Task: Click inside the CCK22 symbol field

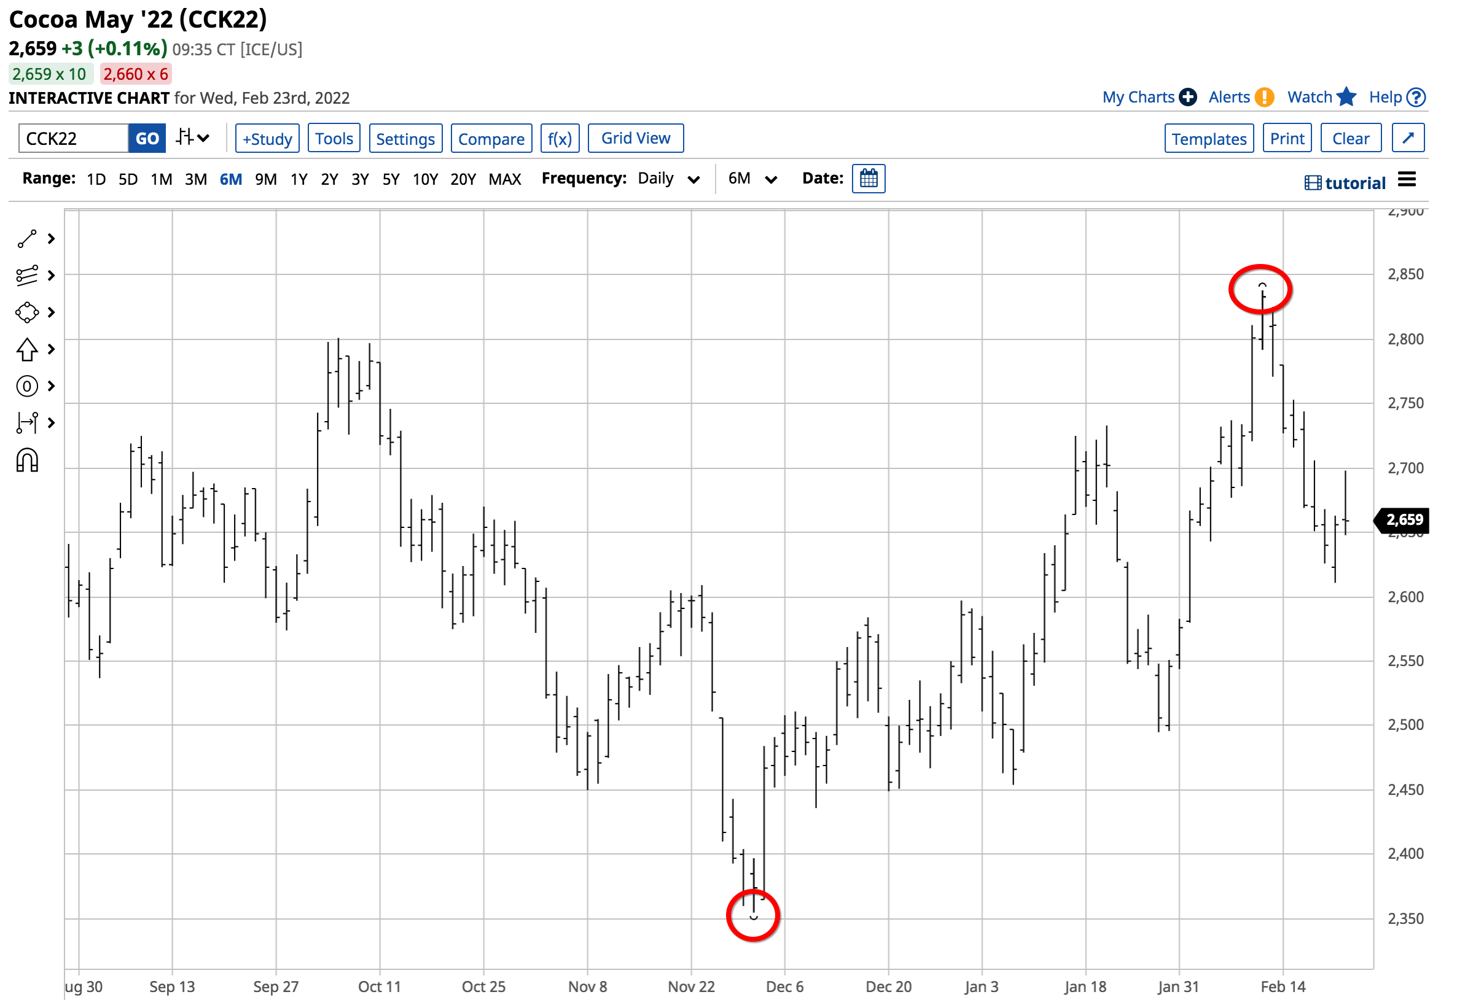Action: click(71, 138)
